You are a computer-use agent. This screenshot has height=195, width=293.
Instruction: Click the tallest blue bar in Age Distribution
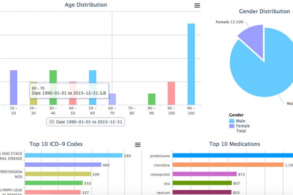191,64
